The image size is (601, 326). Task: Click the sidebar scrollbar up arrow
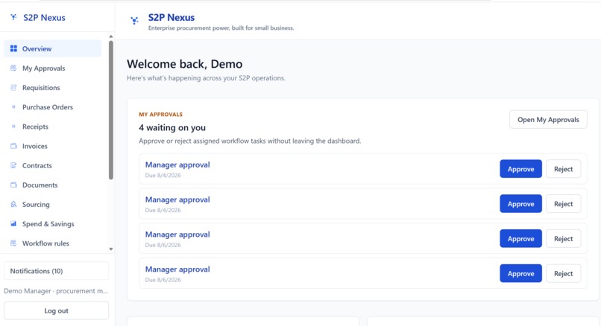pyautogui.click(x=111, y=36)
